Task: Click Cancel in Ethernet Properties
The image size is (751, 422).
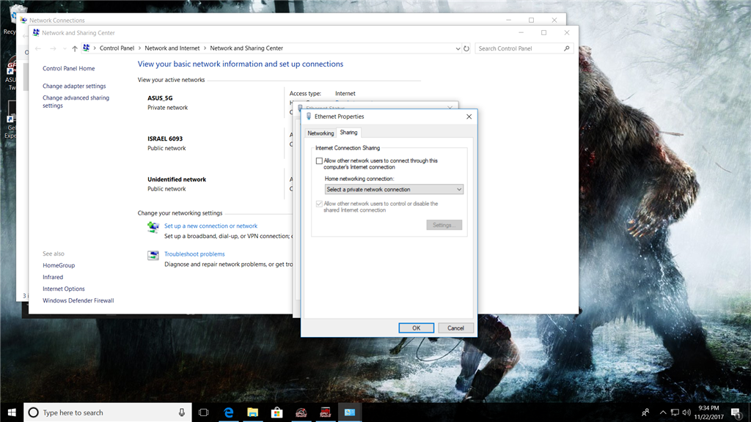Action: [455, 327]
